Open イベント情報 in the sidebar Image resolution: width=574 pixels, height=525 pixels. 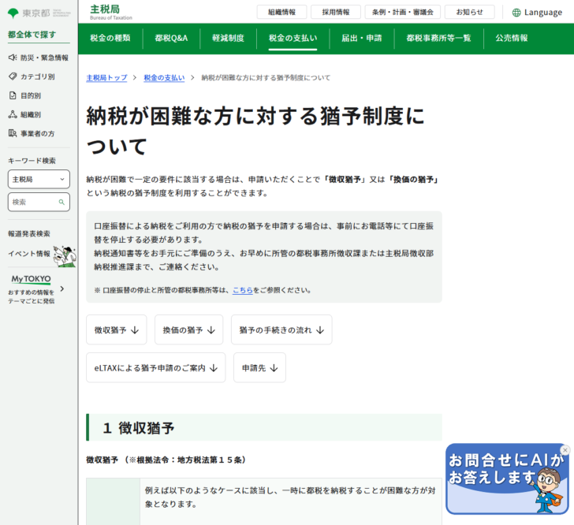(x=29, y=254)
